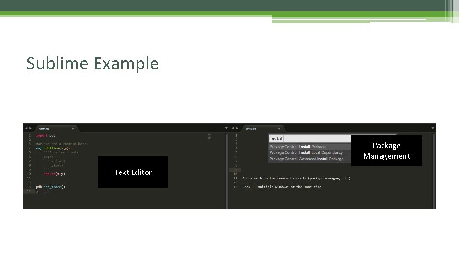Select the right pane's untitled tab
This screenshot has height=258, width=459.
tap(263, 129)
